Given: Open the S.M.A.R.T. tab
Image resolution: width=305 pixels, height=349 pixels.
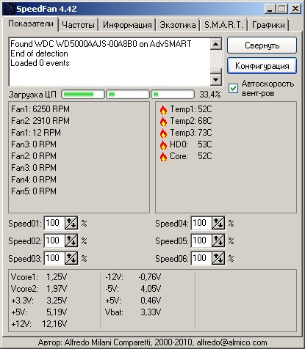Looking at the screenshot, I should (x=223, y=25).
